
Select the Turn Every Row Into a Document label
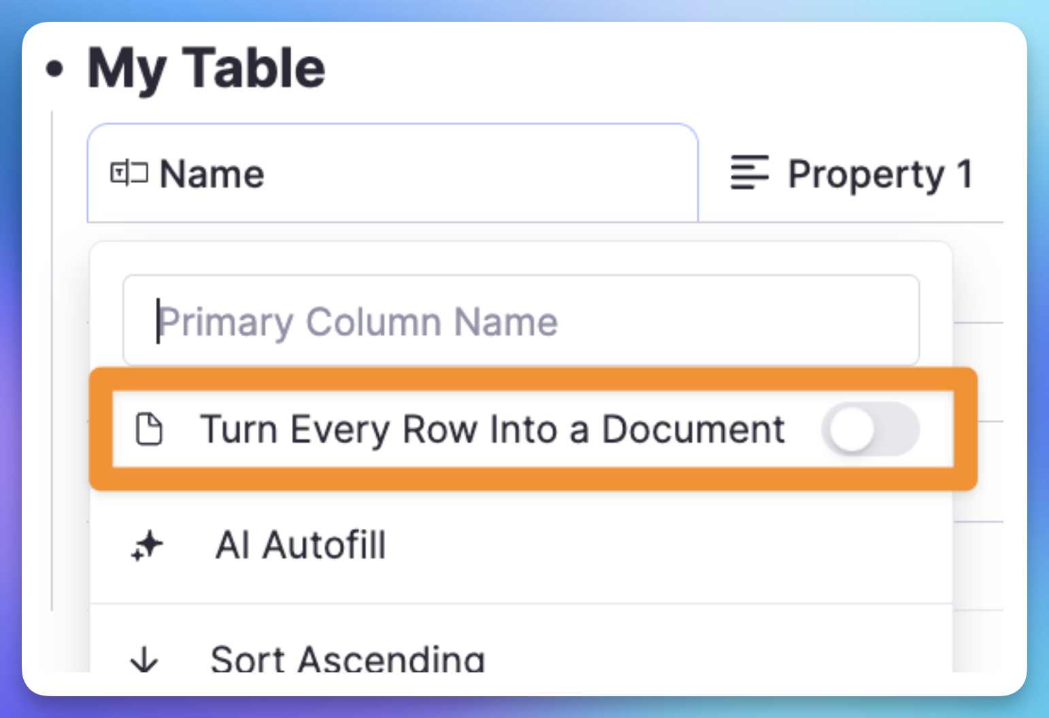pos(493,429)
